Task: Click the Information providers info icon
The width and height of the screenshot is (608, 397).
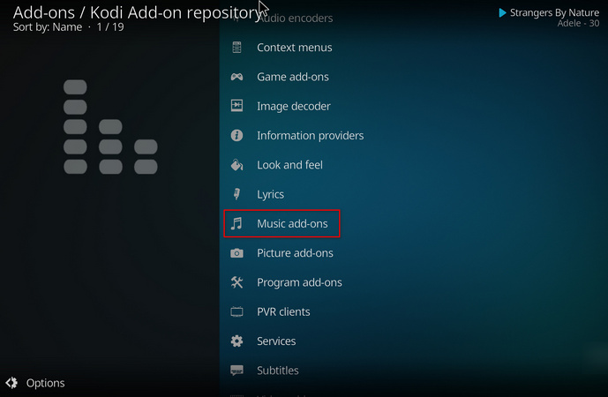Action: [236, 135]
